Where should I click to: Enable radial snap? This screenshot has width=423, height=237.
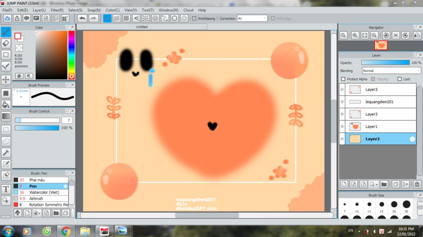[145, 18]
